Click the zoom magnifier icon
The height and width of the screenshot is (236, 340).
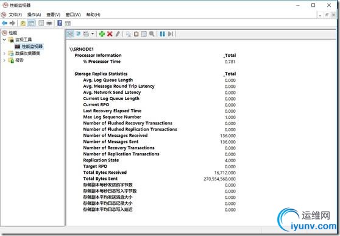click(x=152, y=34)
